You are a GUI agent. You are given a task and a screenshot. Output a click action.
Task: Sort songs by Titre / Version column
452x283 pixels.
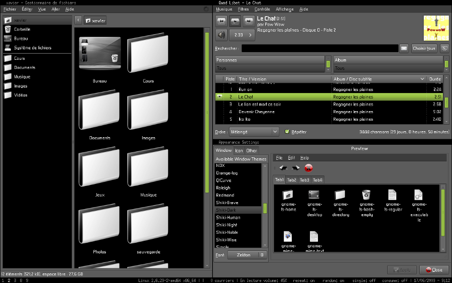[x=284, y=79]
